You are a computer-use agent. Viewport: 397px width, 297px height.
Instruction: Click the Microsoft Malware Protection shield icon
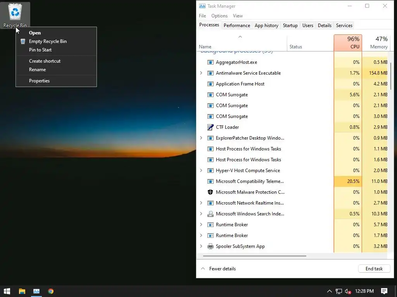point(211,192)
